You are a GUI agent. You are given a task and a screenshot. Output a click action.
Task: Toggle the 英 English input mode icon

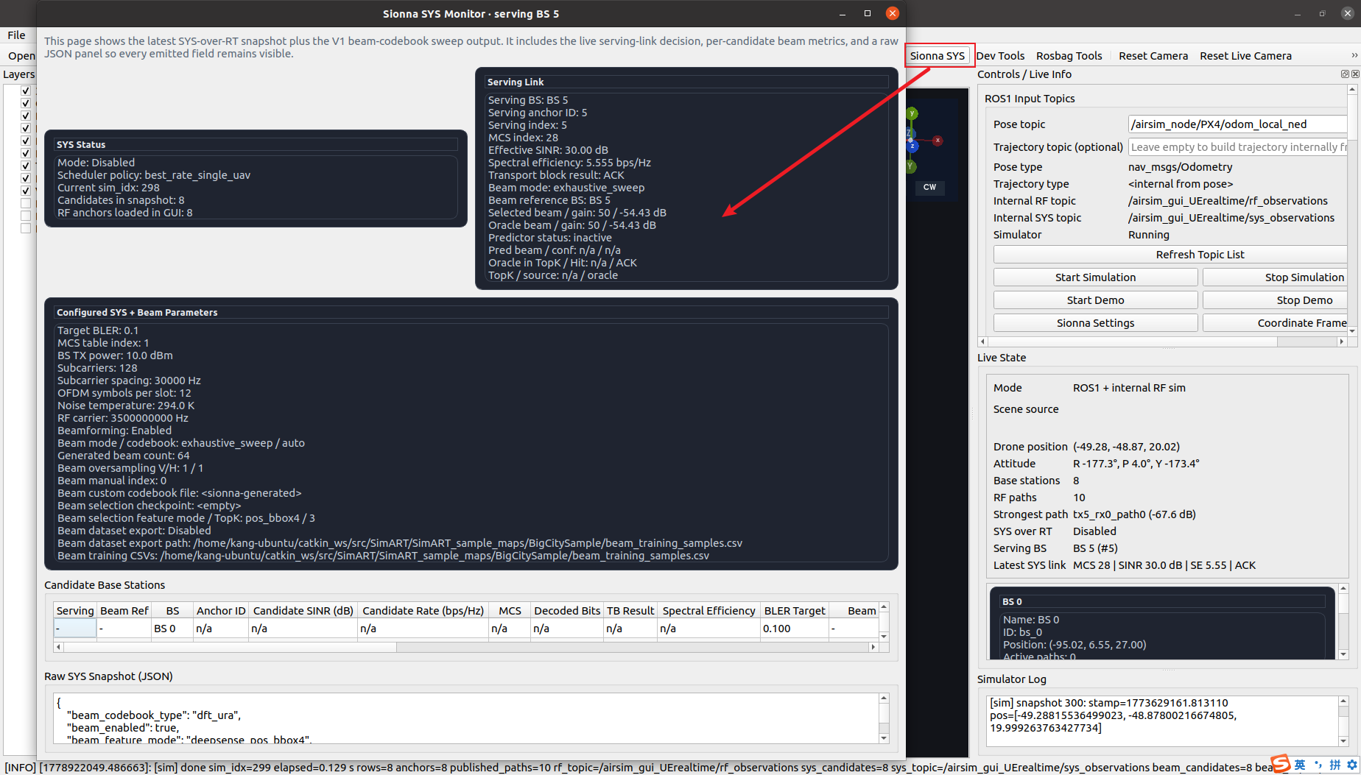click(x=1300, y=765)
